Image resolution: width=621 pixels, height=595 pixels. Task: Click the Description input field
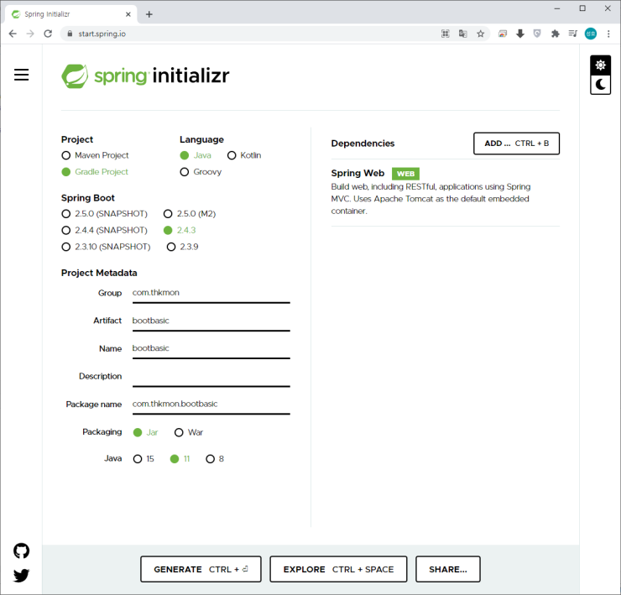click(210, 376)
